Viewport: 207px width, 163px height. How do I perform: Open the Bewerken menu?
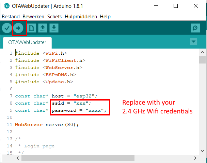(x=34, y=17)
